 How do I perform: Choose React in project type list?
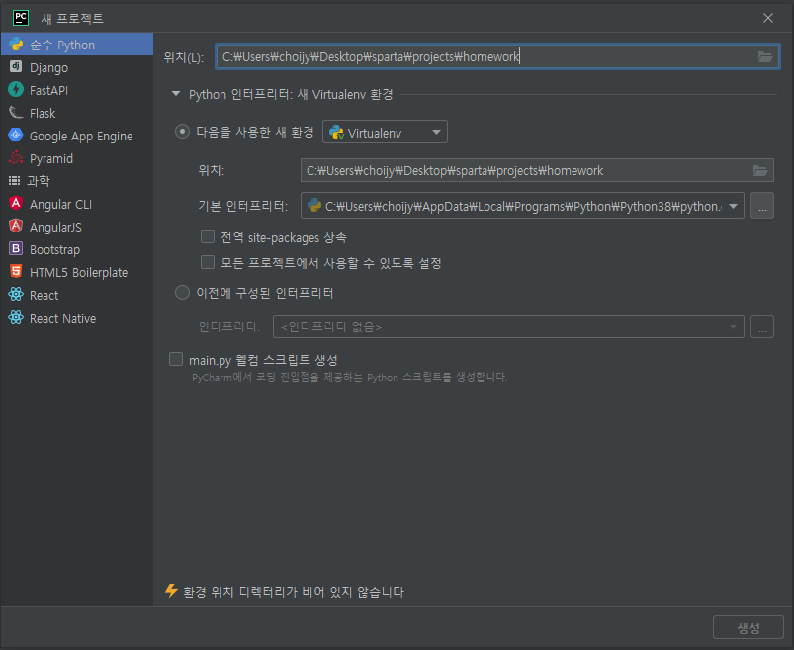pyautogui.click(x=44, y=296)
